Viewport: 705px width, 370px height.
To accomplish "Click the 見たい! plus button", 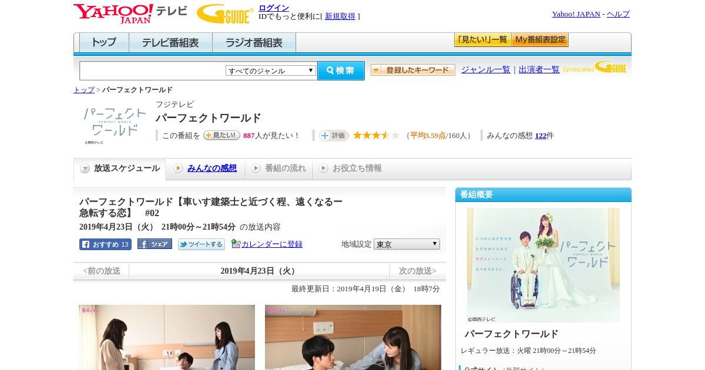I will click(x=221, y=135).
